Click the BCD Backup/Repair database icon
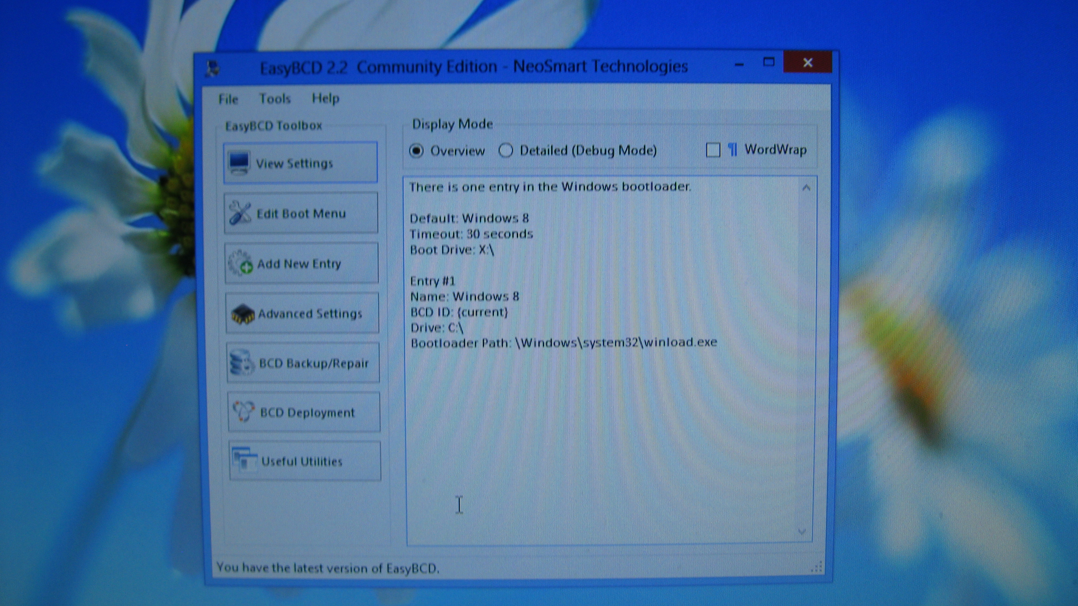The height and width of the screenshot is (606, 1078). [x=242, y=362]
